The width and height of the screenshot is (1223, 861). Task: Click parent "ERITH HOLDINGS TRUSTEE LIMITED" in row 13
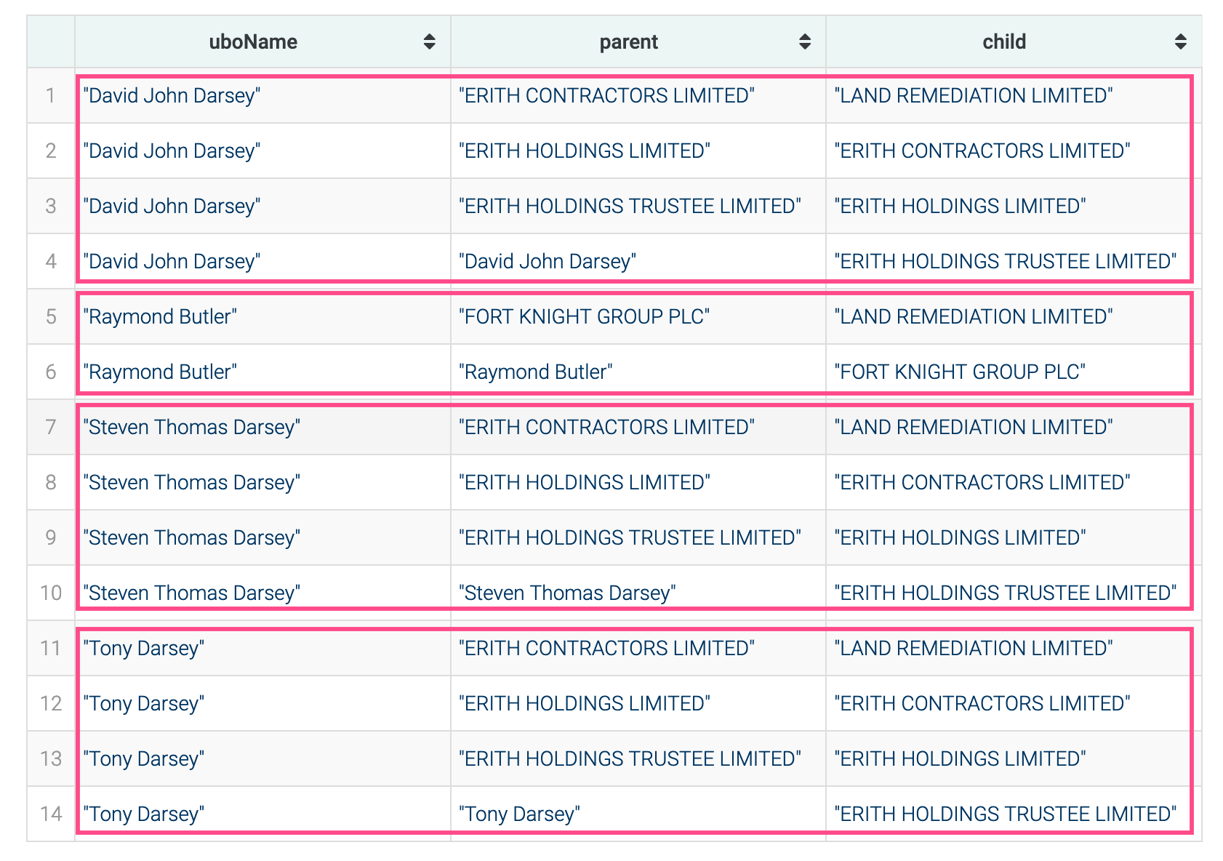pos(630,758)
